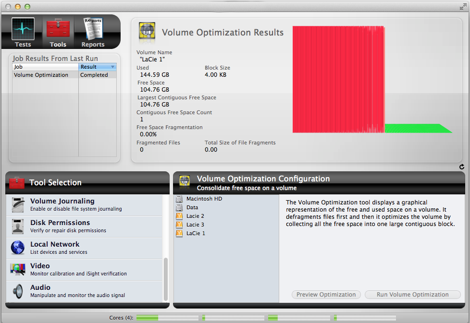This screenshot has height=323, width=470.
Task: Click the red used-space area of graph
Action: point(338,79)
